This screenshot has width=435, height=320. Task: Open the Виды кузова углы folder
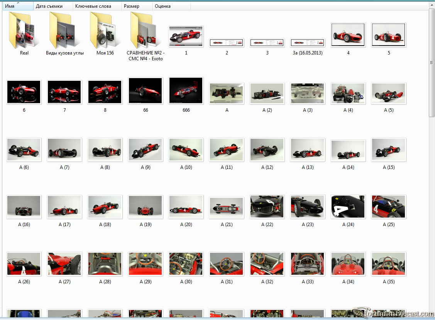pyautogui.click(x=64, y=31)
